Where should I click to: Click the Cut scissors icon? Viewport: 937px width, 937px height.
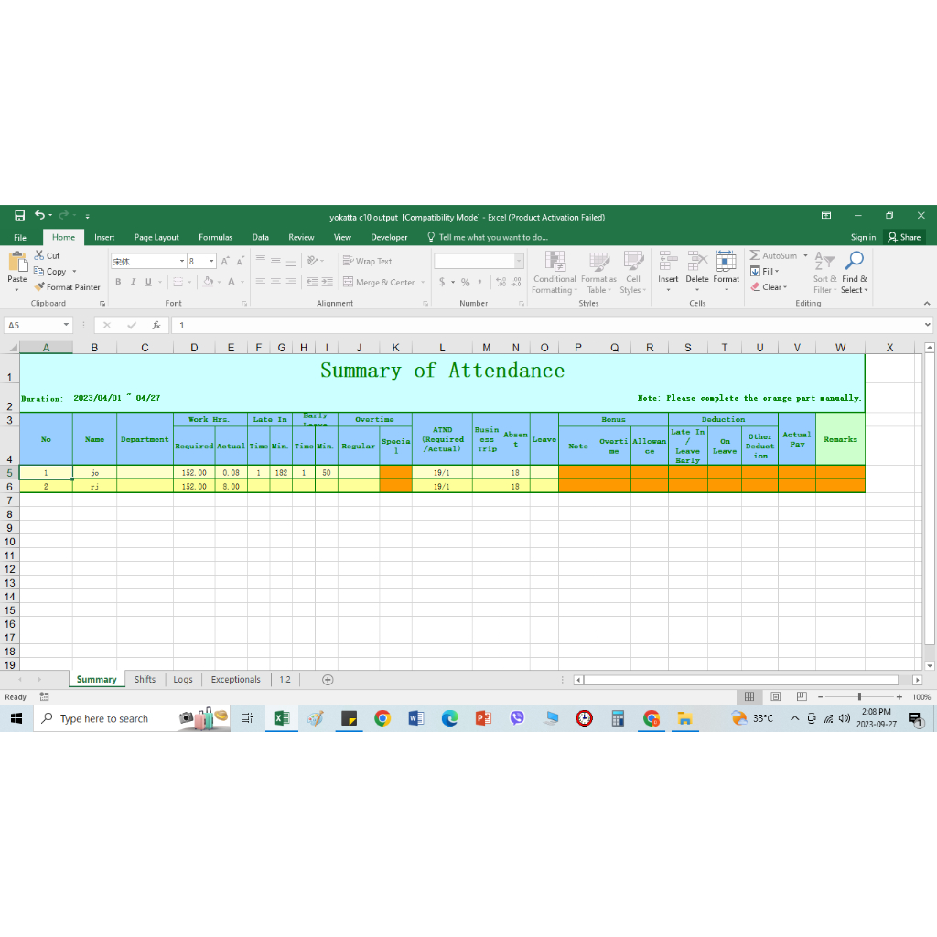coord(40,255)
